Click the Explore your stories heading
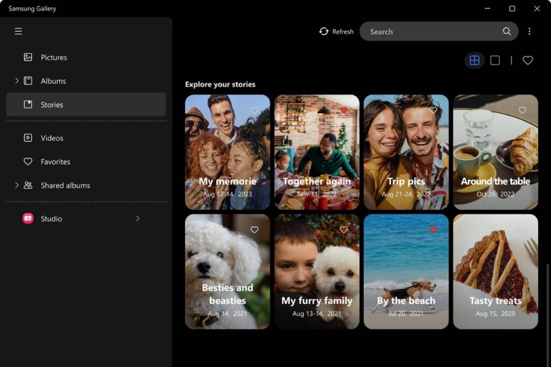This screenshot has height=367, width=551. click(x=220, y=84)
